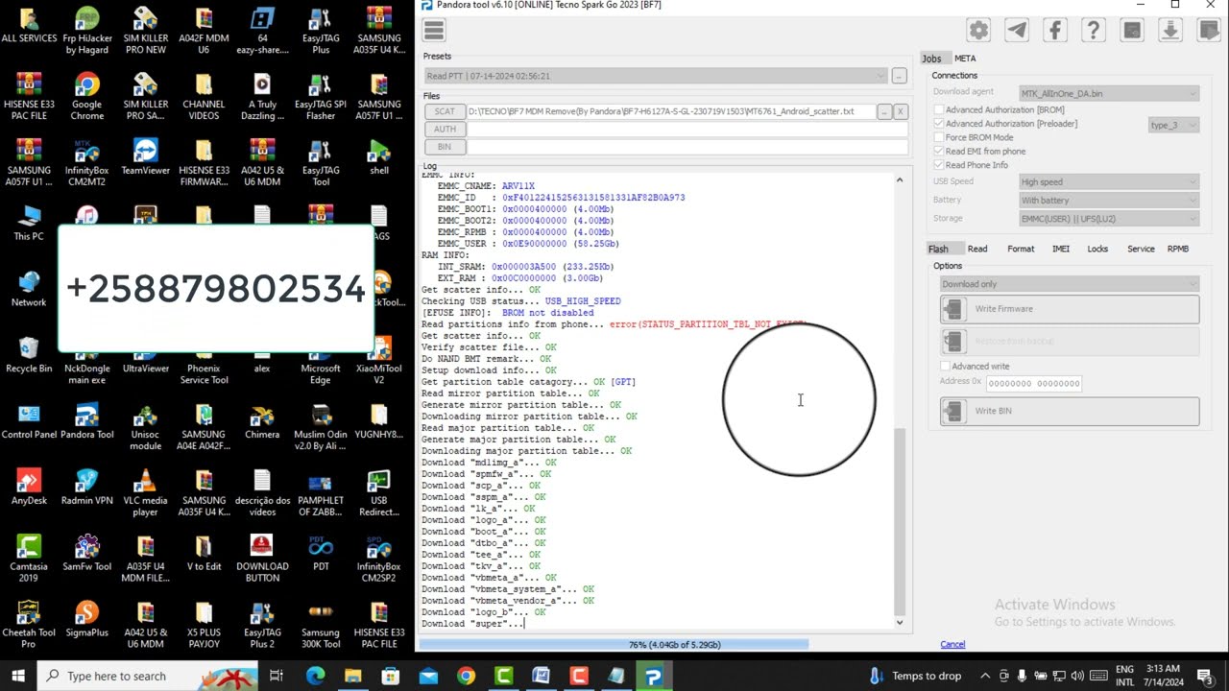The image size is (1229, 691).
Task: Open Pandora settings gear icon
Action: pyautogui.click(x=978, y=30)
